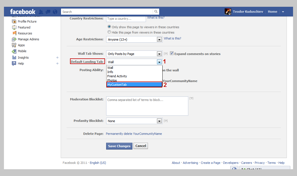This screenshot has height=176, width=297.
Task: Open the Help sidebar item
Action: (21, 63)
